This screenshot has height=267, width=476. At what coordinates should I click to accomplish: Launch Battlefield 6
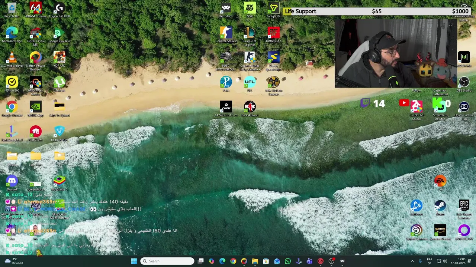pos(273,35)
